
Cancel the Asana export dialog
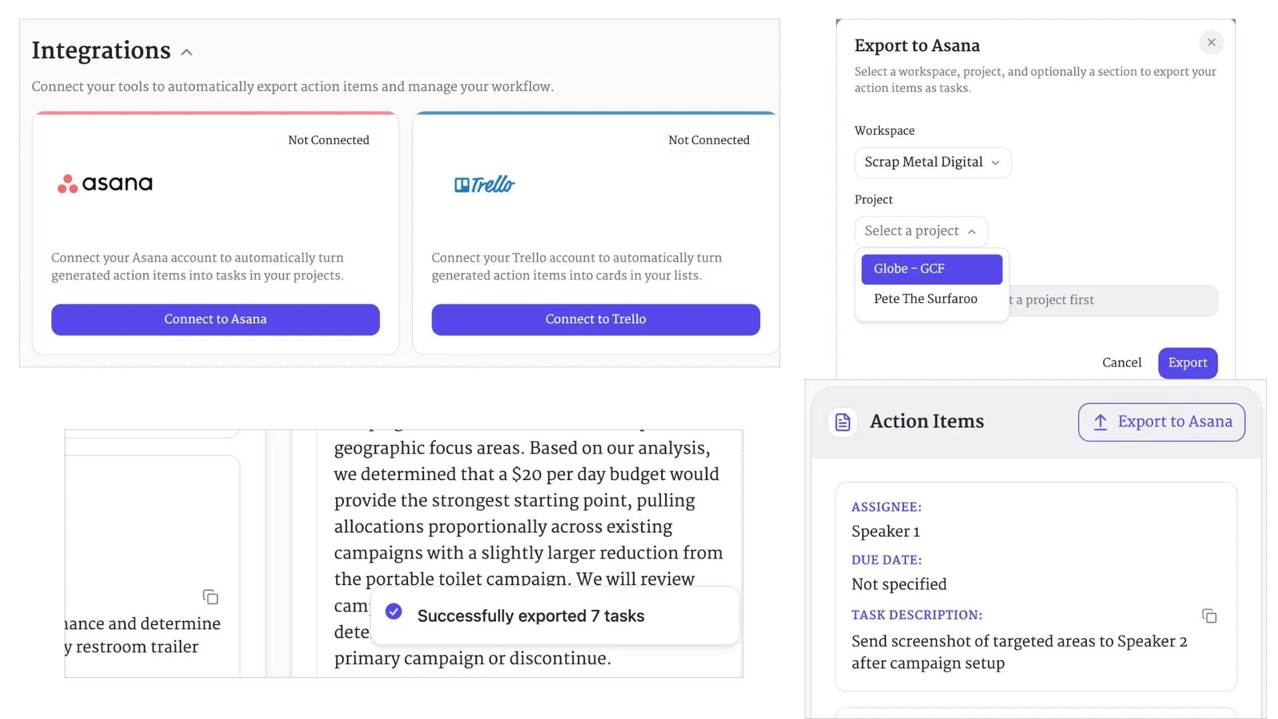1122,363
